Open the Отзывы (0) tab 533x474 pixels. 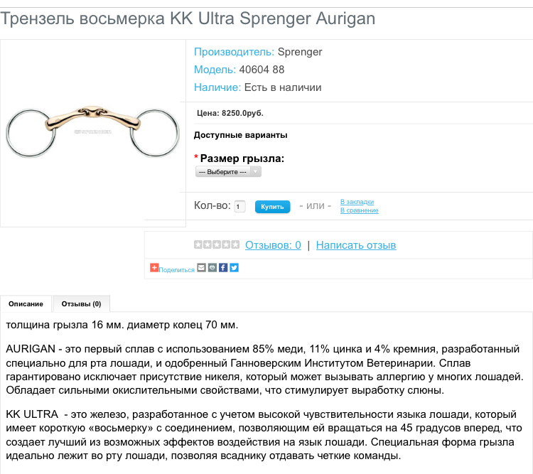(81, 304)
